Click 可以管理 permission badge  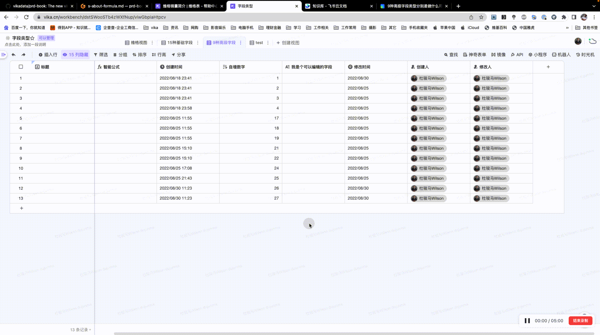46,38
